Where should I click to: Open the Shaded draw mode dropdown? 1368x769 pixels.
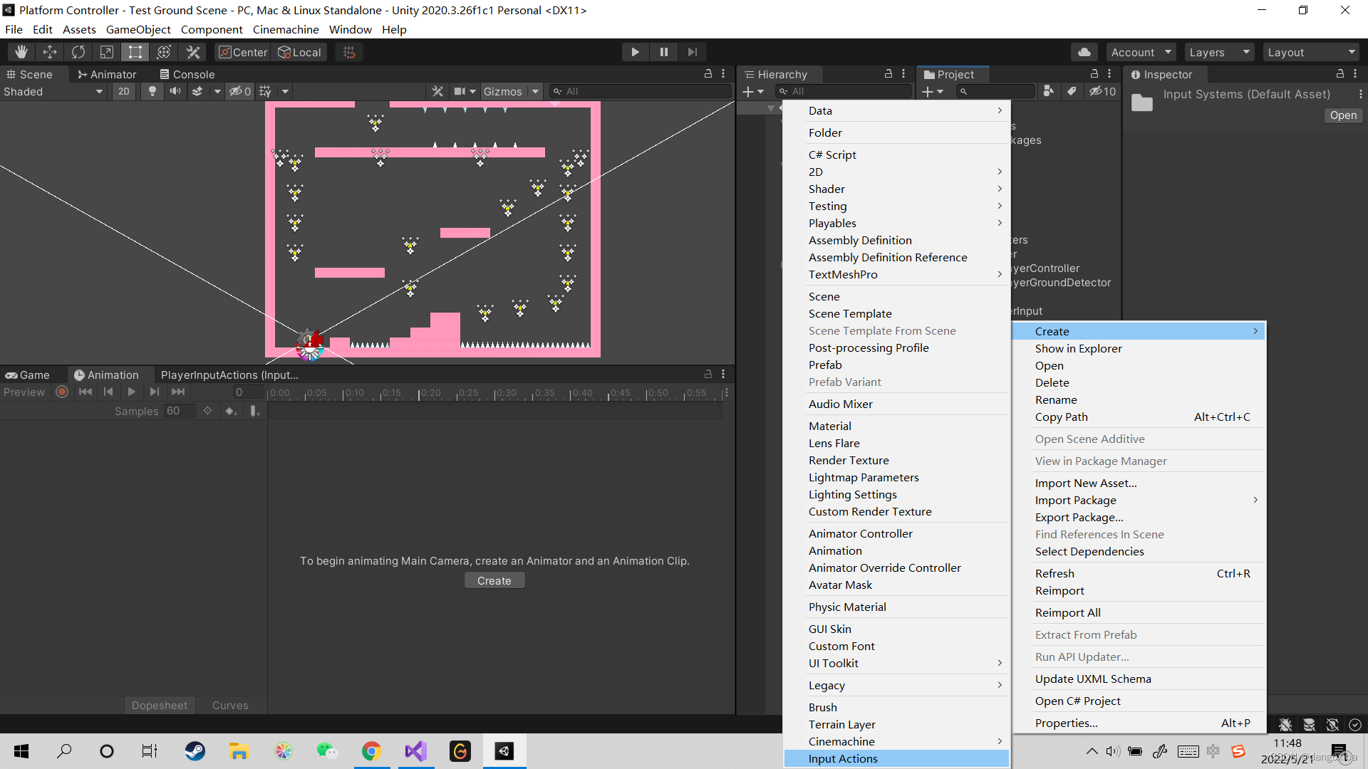[53, 91]
